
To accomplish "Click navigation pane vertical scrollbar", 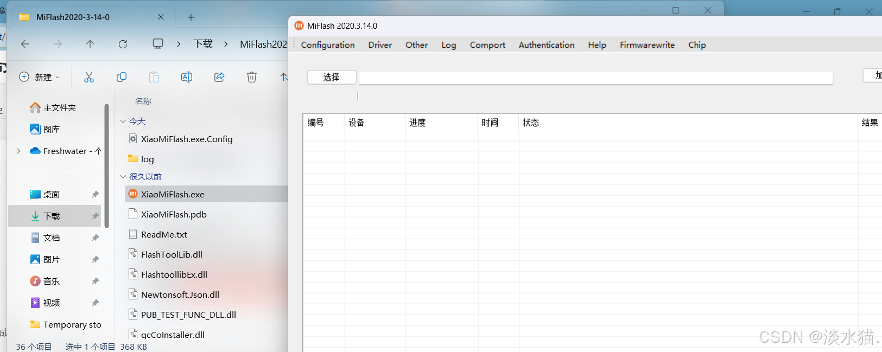I will point(107,165).
